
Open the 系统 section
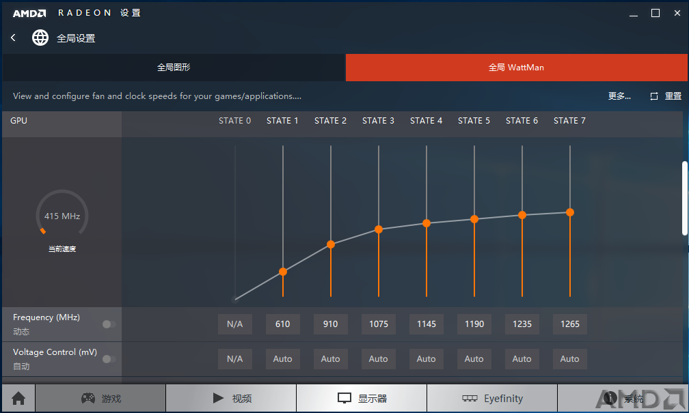coord(623,398)
